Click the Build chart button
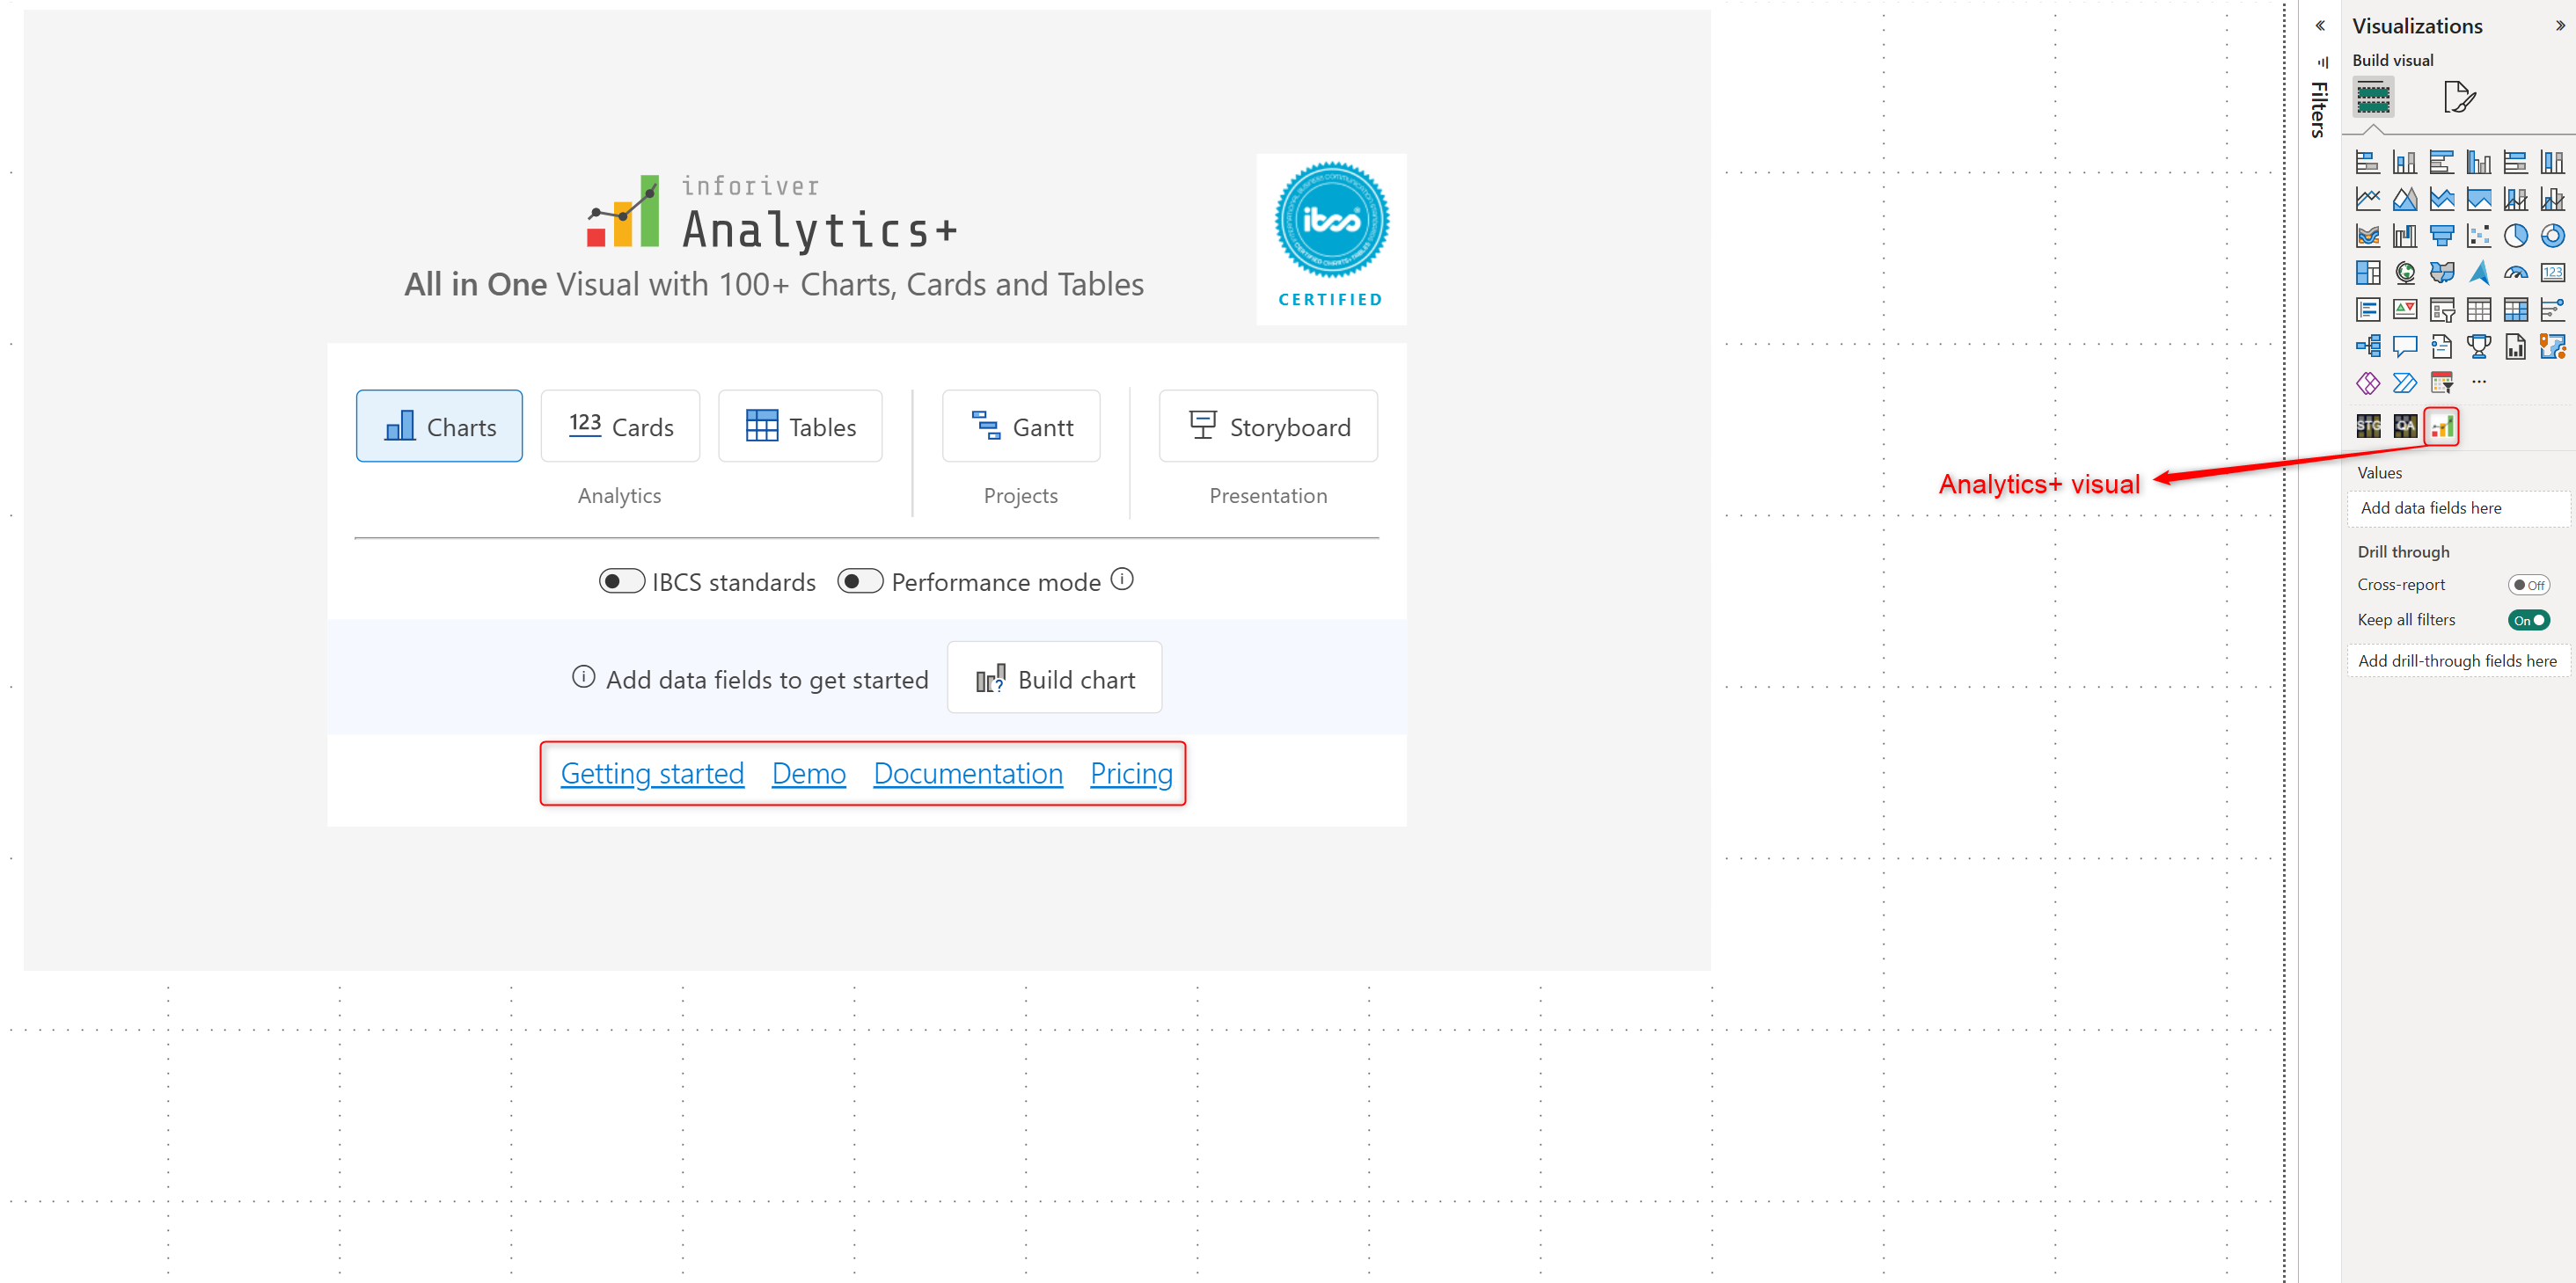Viewport: 2576px width, 1283px height. pos(1054,680)
